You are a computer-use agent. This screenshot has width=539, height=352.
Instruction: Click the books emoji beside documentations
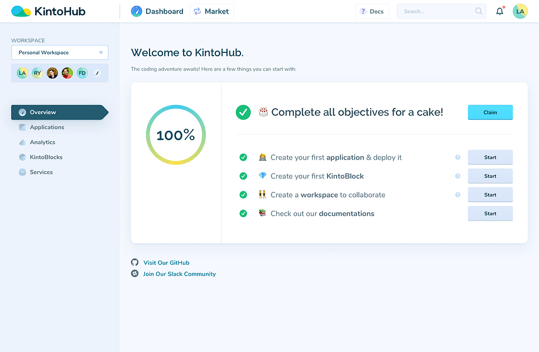(263, 213)
